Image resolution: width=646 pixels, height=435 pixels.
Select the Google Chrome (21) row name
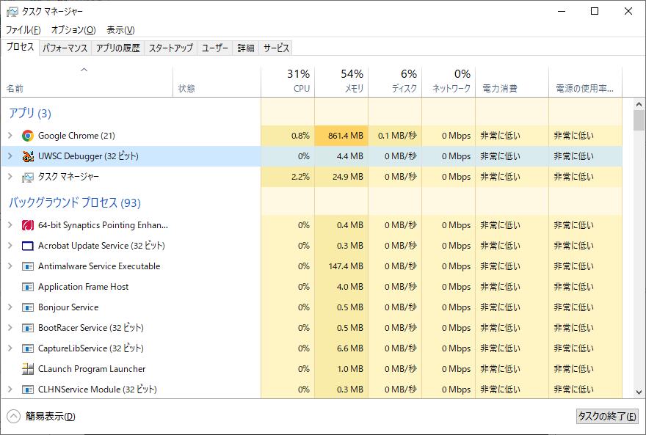(76, 136)
